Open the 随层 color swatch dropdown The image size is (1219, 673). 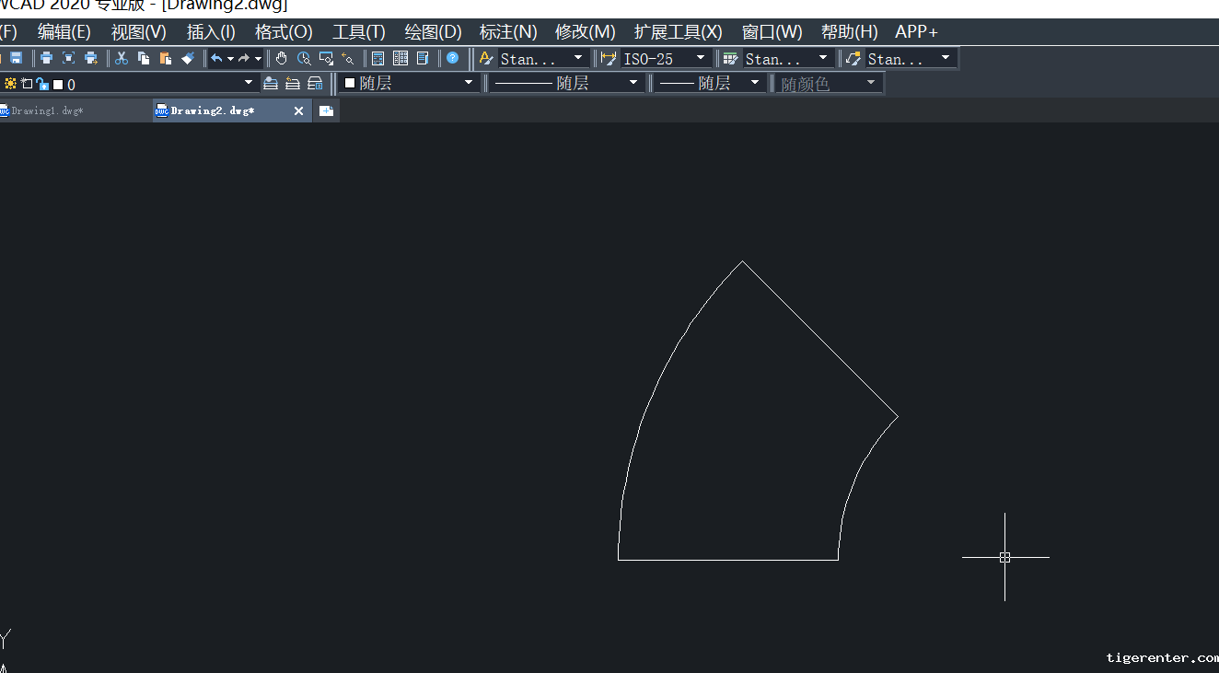tap(468, 83)
